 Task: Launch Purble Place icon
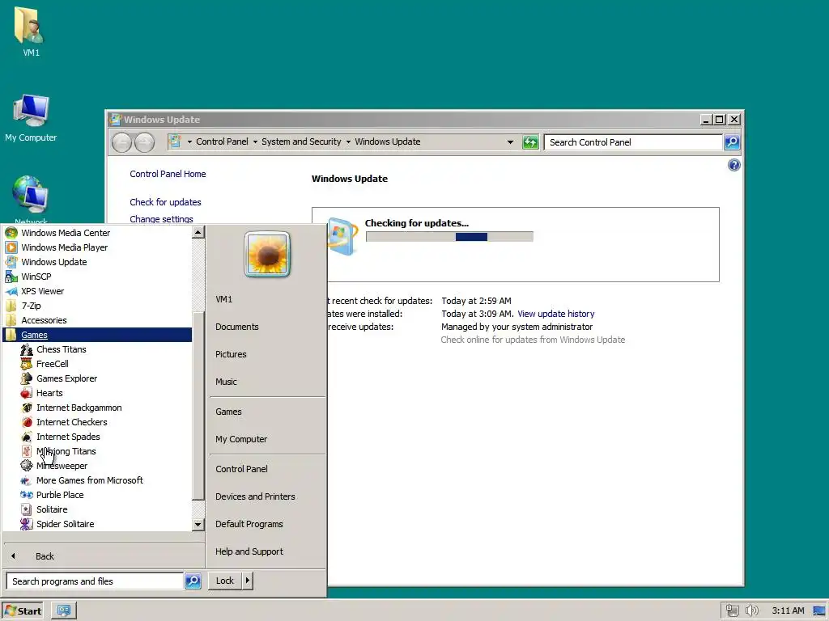tap(27, 496)
